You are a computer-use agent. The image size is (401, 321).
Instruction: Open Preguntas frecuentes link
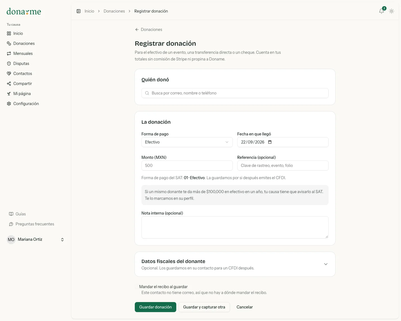pos(35,224)
